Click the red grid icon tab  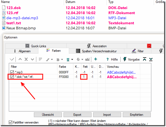tap(149, 46)
